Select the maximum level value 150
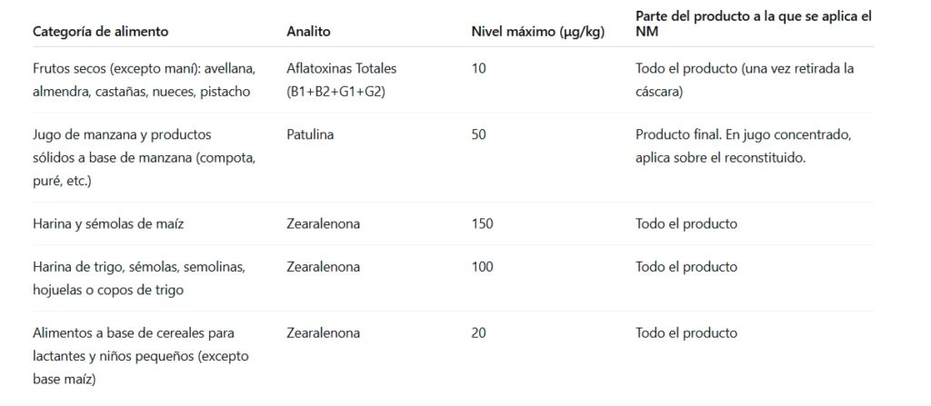The image size is (931, 406). (x=483, y=223)
